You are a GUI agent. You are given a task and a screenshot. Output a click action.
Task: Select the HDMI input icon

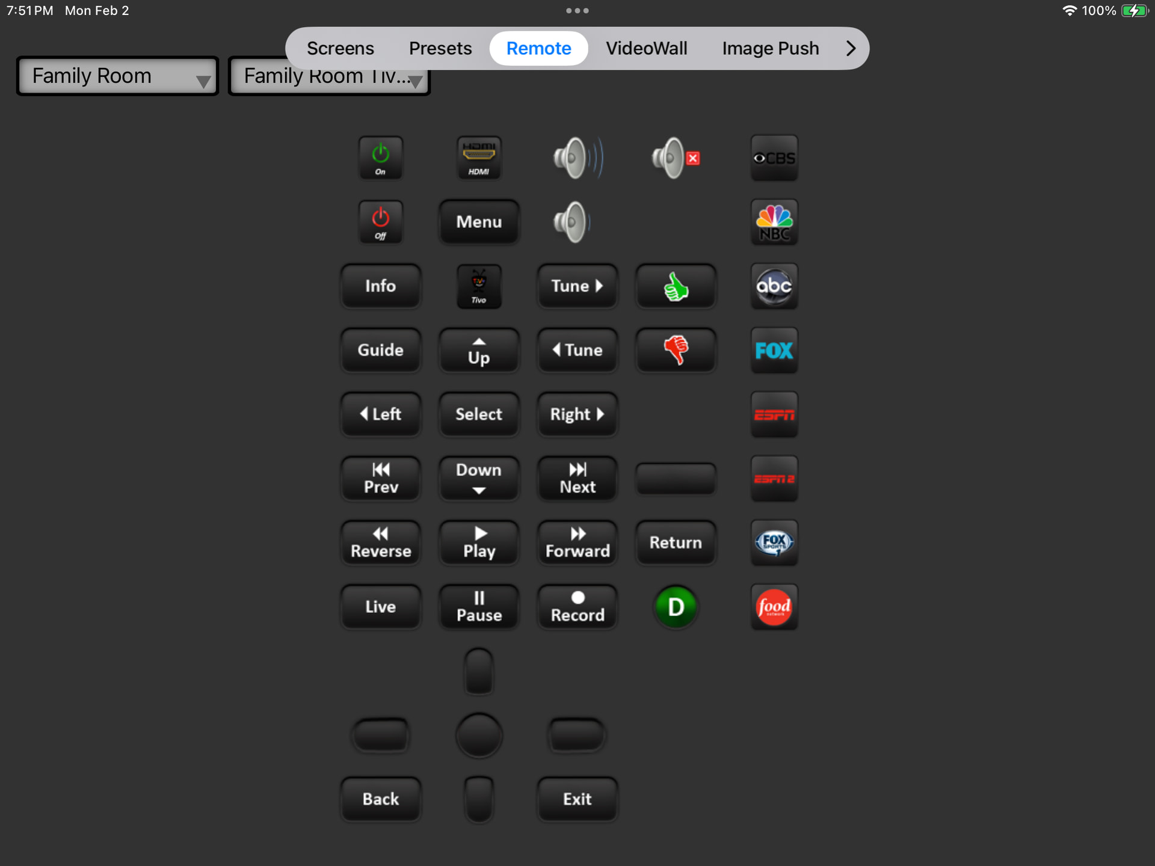coord(478,158)
